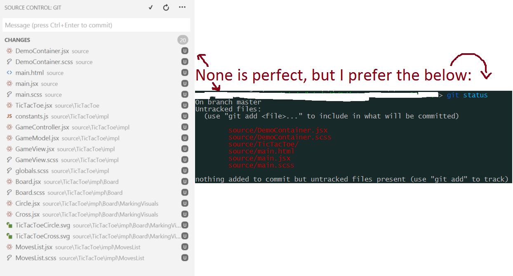Screen dimensions: 513x276
Task: Click the untracked U badge for main.html
Action: click(185, 73)
